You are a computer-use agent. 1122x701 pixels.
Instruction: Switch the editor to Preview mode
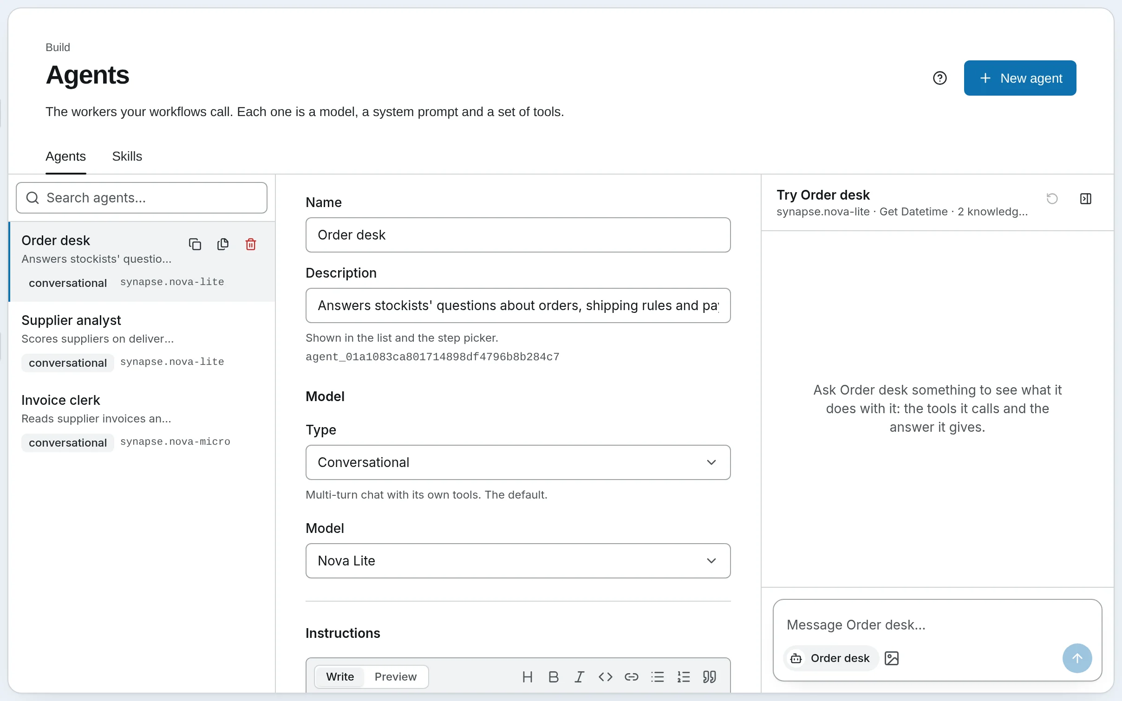(x=396, y=677)
